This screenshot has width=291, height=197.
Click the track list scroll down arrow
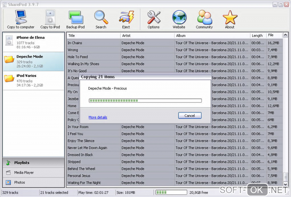click(285, 184)
